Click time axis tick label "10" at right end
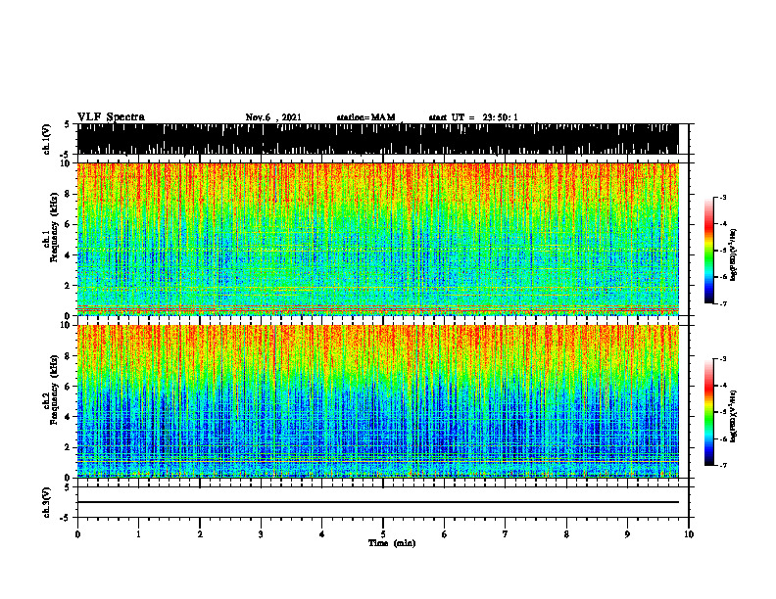Viewport: 776px width, 599px height. point(689,534)
